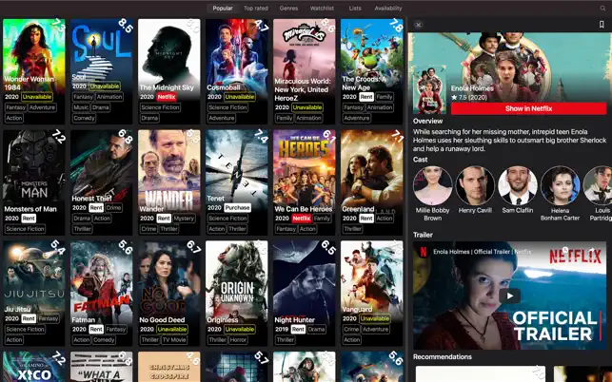Click Rent badge on Monsters of Man
Image resolution: width=612 pixels, height=382 pixels.
tap(29, 219)
